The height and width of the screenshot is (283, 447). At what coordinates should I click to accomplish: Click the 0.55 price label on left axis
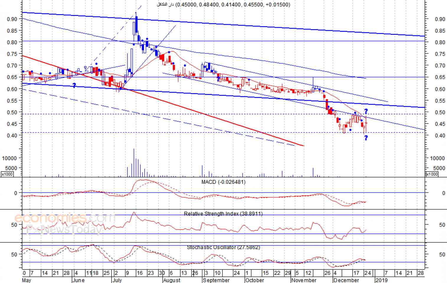click(x=12, y=101)
